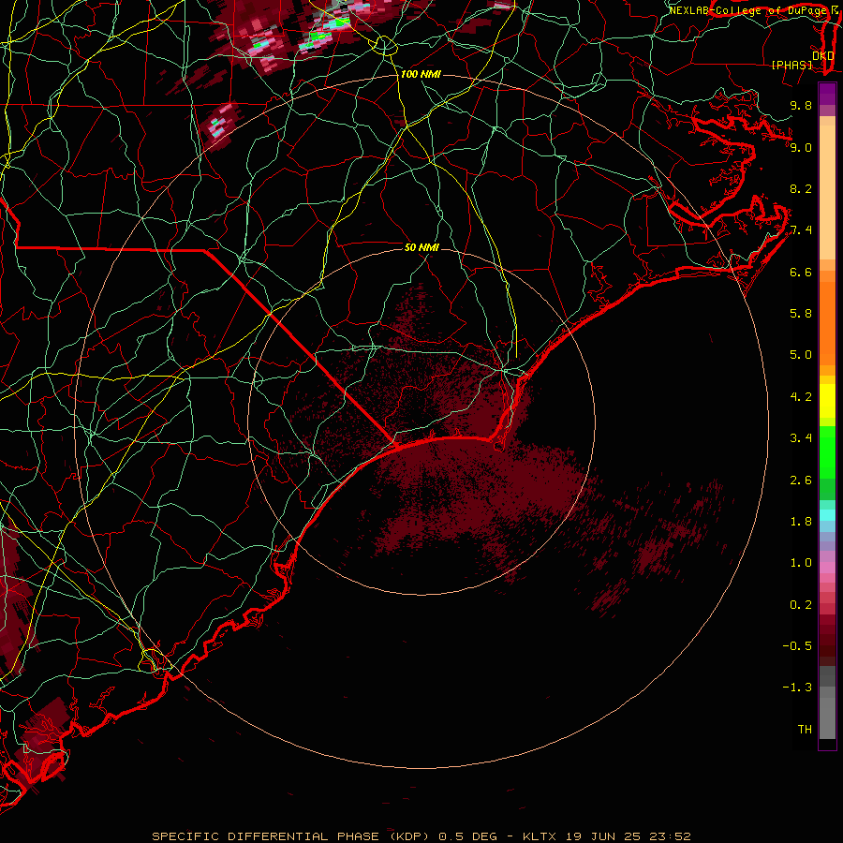The height and width of the screenshot is (843, 843).
Task: Click the "TH" threshold label on the scale
Action: coord(805,730)
